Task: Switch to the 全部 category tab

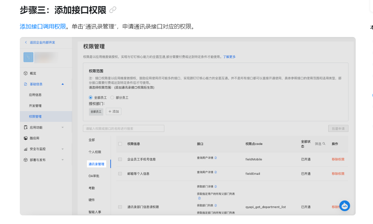Action: (x=92, y=140)
